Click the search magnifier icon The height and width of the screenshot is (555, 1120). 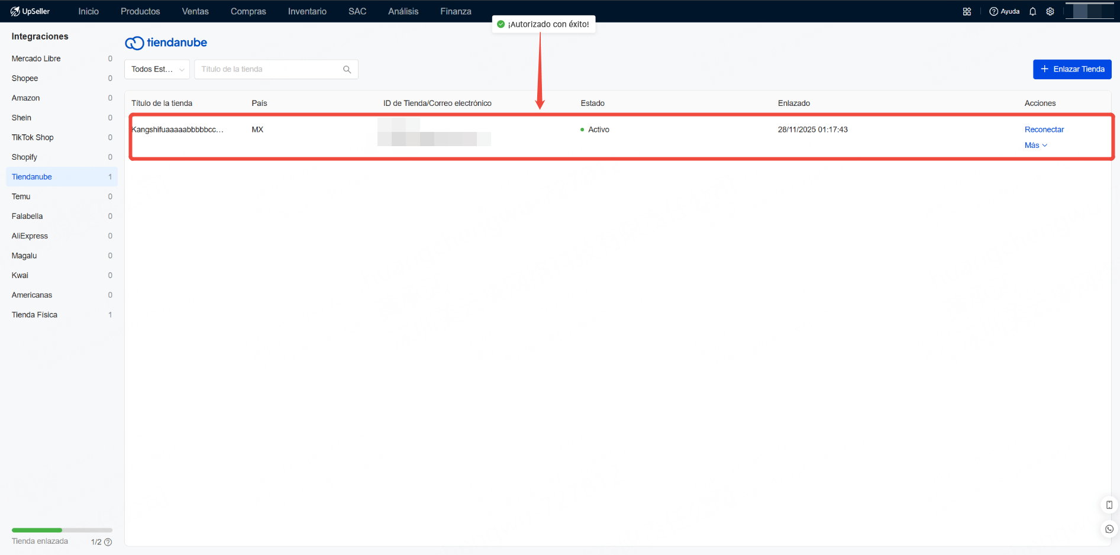(x=347, y=69)
